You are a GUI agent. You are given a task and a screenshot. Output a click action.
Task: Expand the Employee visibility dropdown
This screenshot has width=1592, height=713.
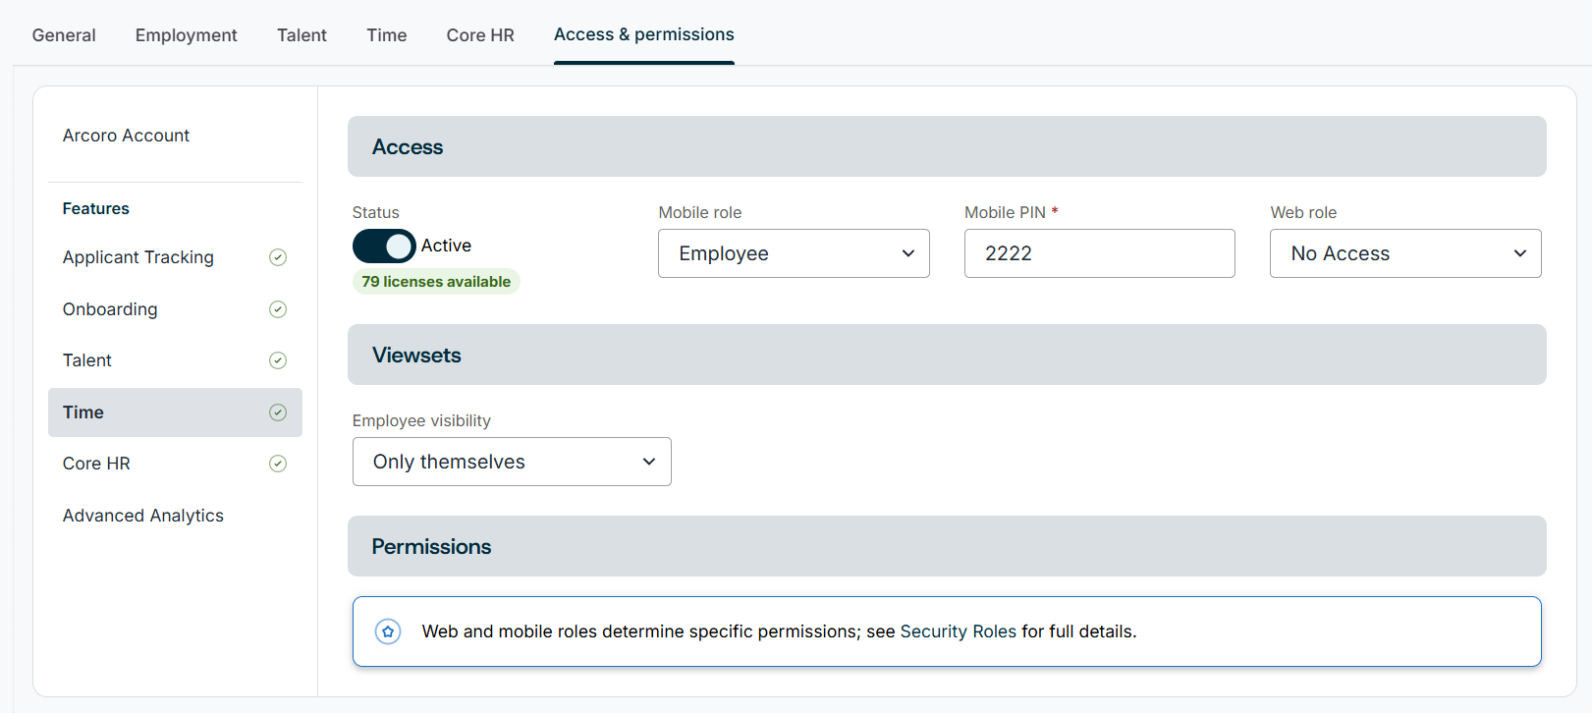[512, 462]
